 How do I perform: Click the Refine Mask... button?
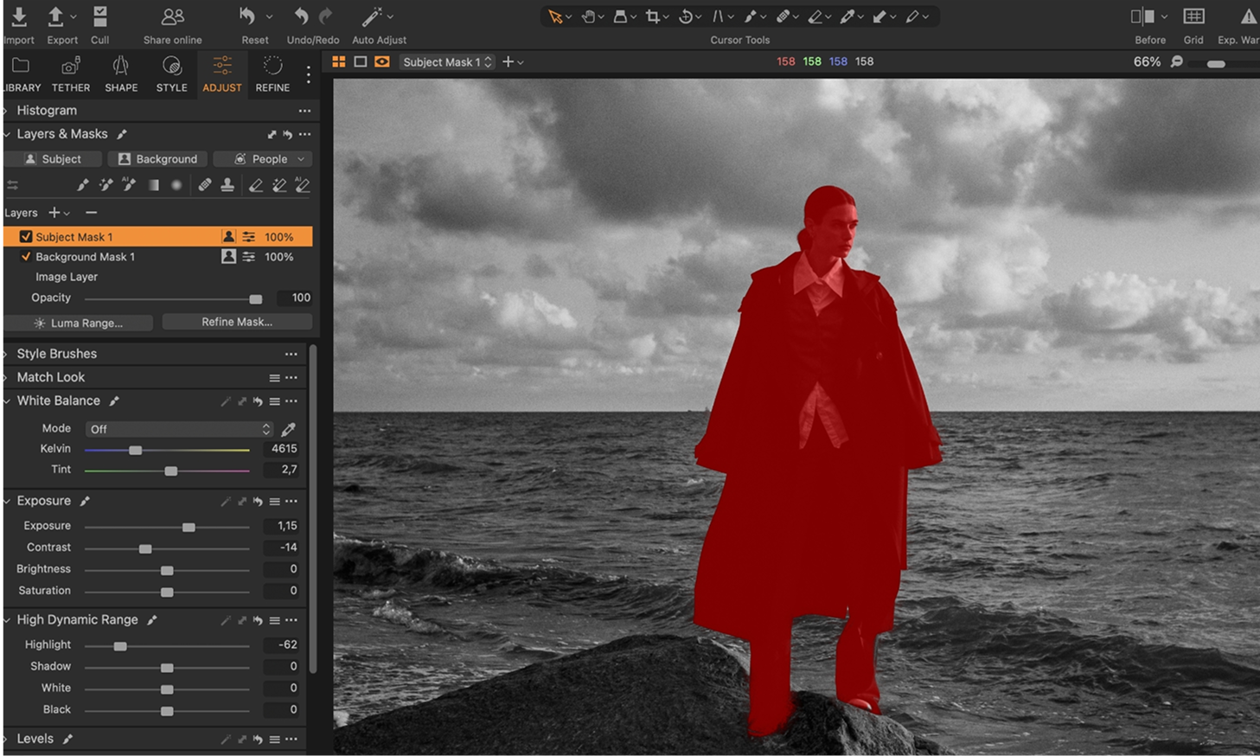click(237, 322)
